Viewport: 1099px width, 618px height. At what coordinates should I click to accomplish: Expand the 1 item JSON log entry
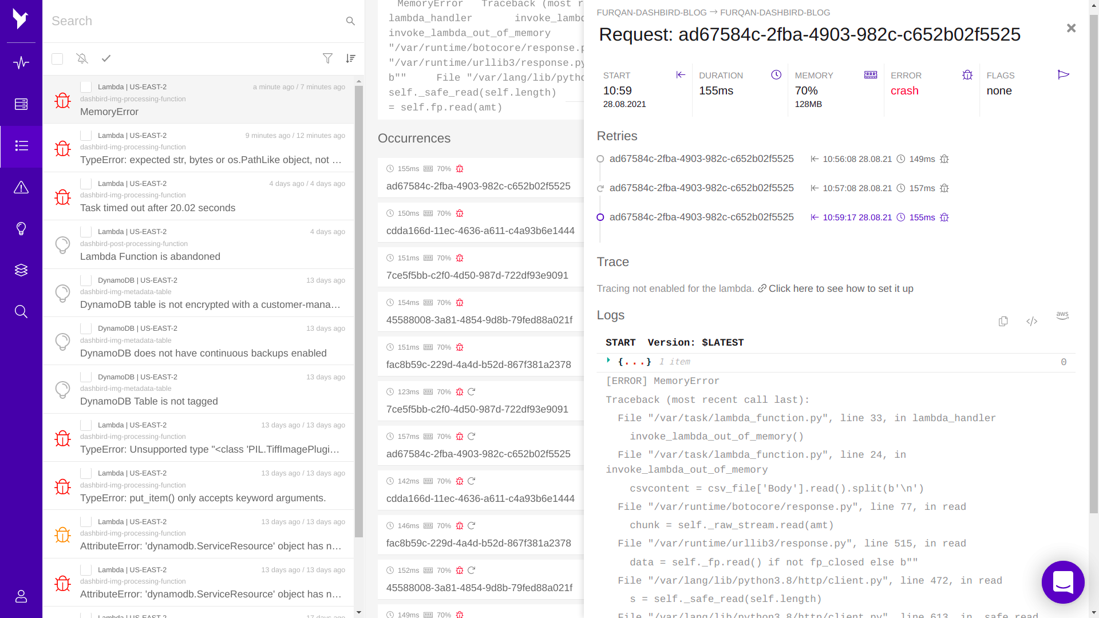pyautogui.click(x=608, y=360)
